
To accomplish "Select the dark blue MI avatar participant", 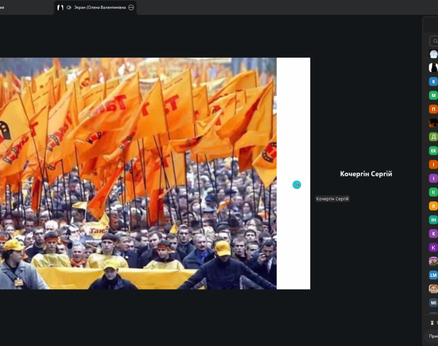I will [433, 303].
